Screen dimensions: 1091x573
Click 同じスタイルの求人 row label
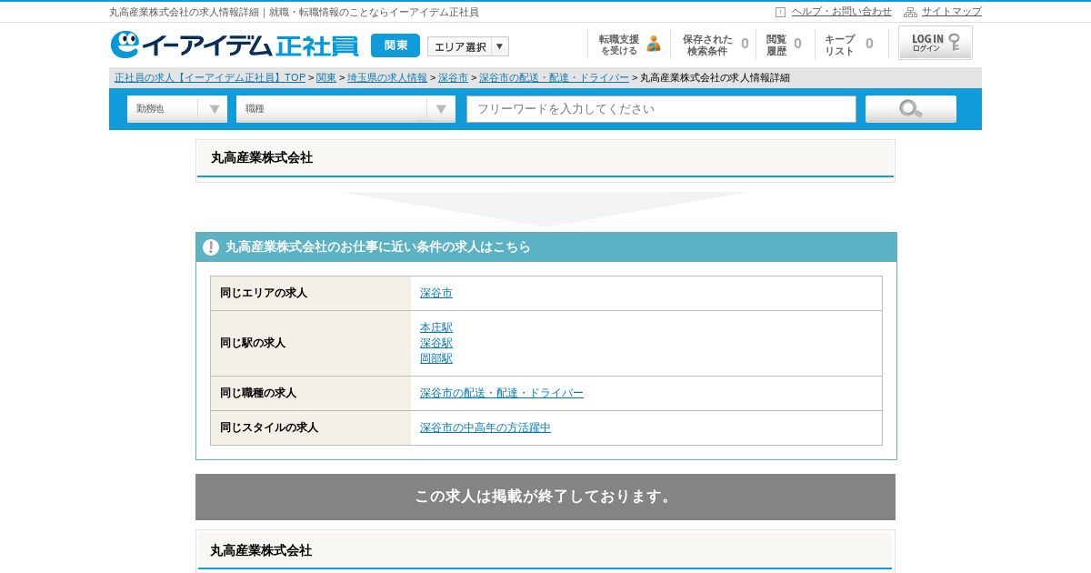pos(269,427)
